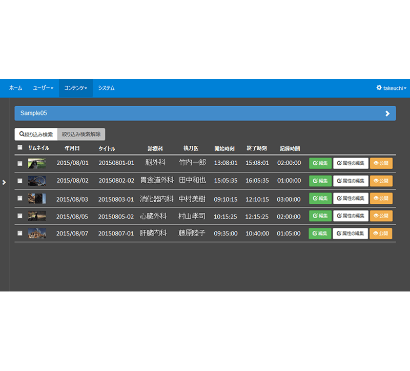Click the 絞り込み検索解除 button

coord(81,134)
